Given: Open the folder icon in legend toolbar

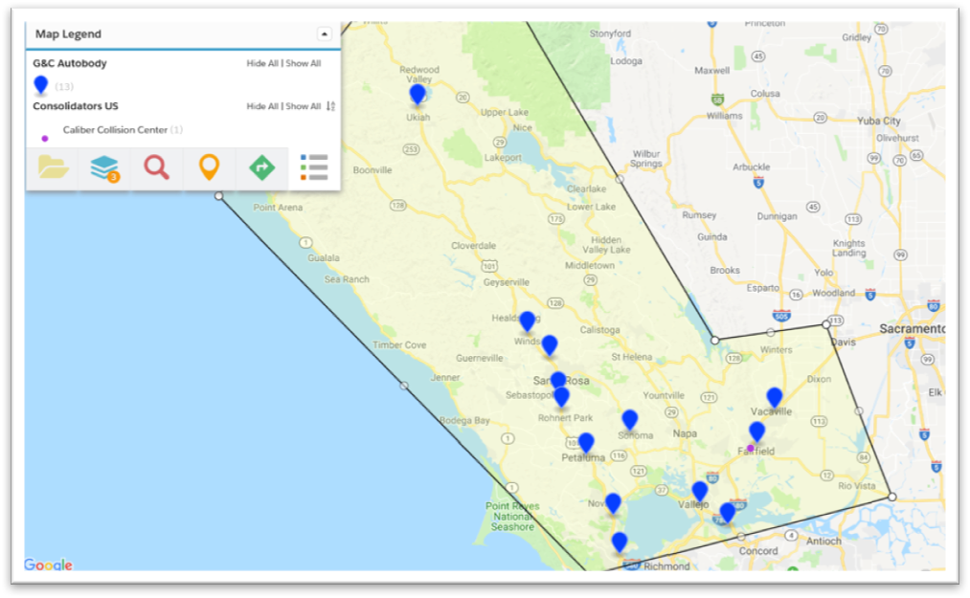Looking at the screenshot, I should [x=54, y=167].
